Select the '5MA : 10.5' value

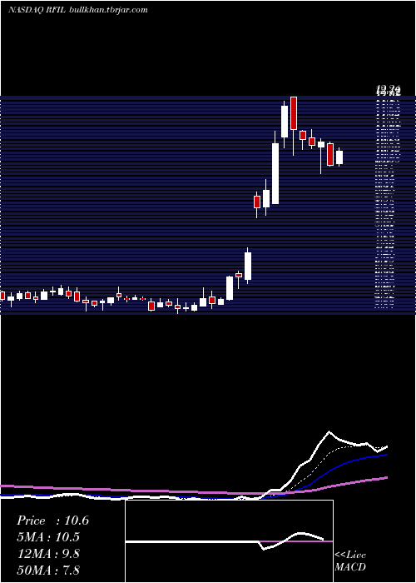(48, 537)
